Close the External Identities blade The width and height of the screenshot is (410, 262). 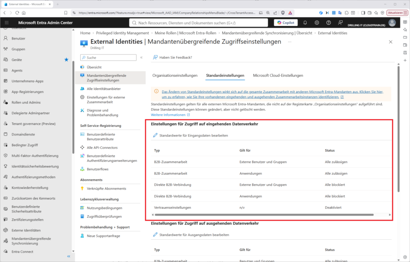(x=390, y=42)
